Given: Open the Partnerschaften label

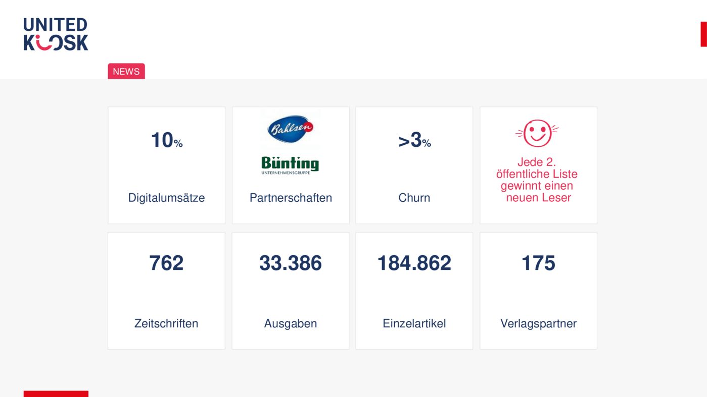Looking at the screenshot, I should tap(291, 198).
